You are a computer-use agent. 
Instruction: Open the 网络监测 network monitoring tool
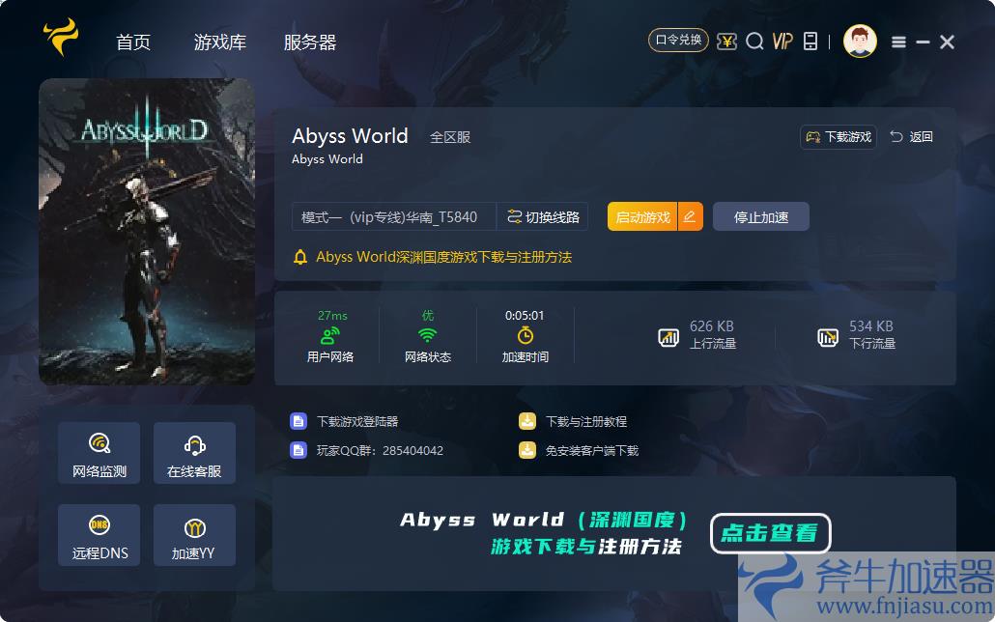coord(98,453)
